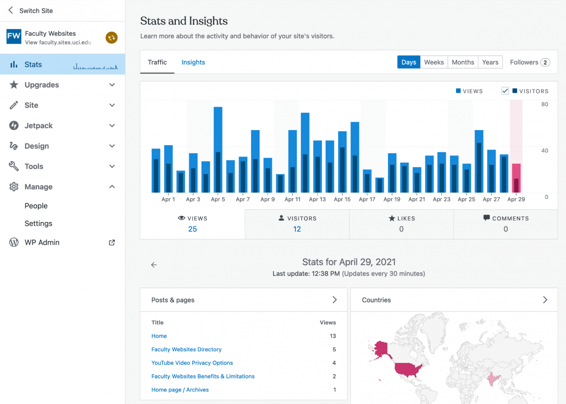Select the Weeks period option
The image size is (566, 404).
[x=433, y=62]
